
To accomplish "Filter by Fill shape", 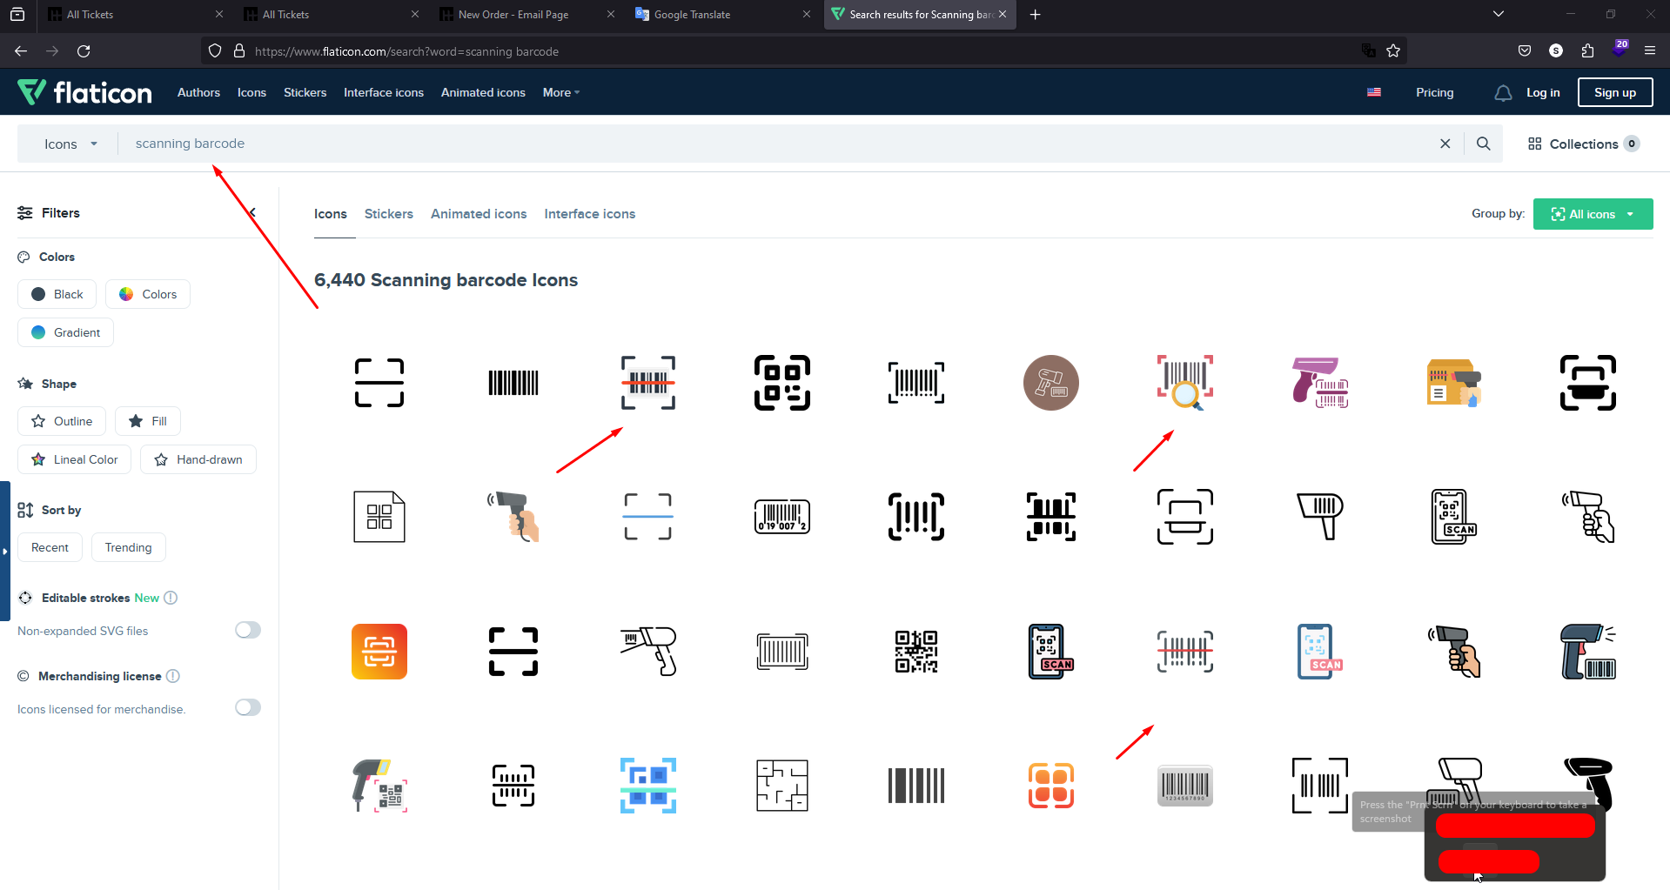I will [x=148, y=421].
